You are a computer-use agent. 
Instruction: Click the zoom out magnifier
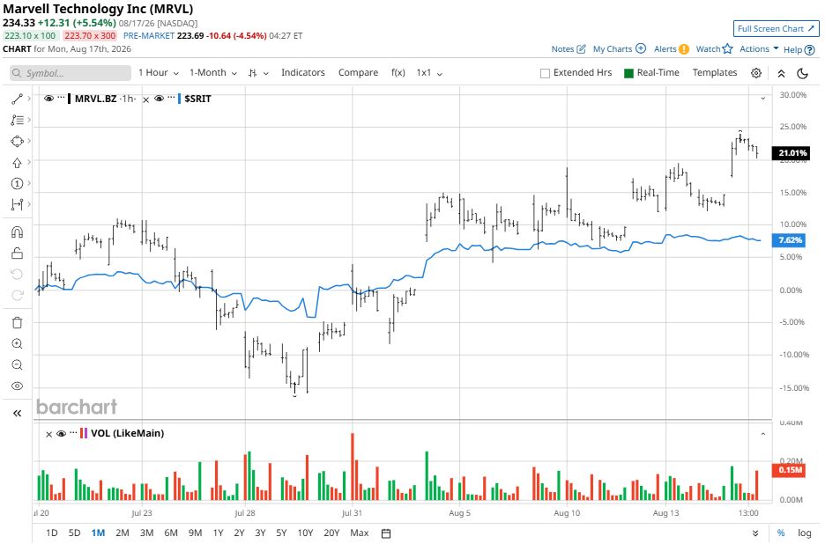coord(17,364)
